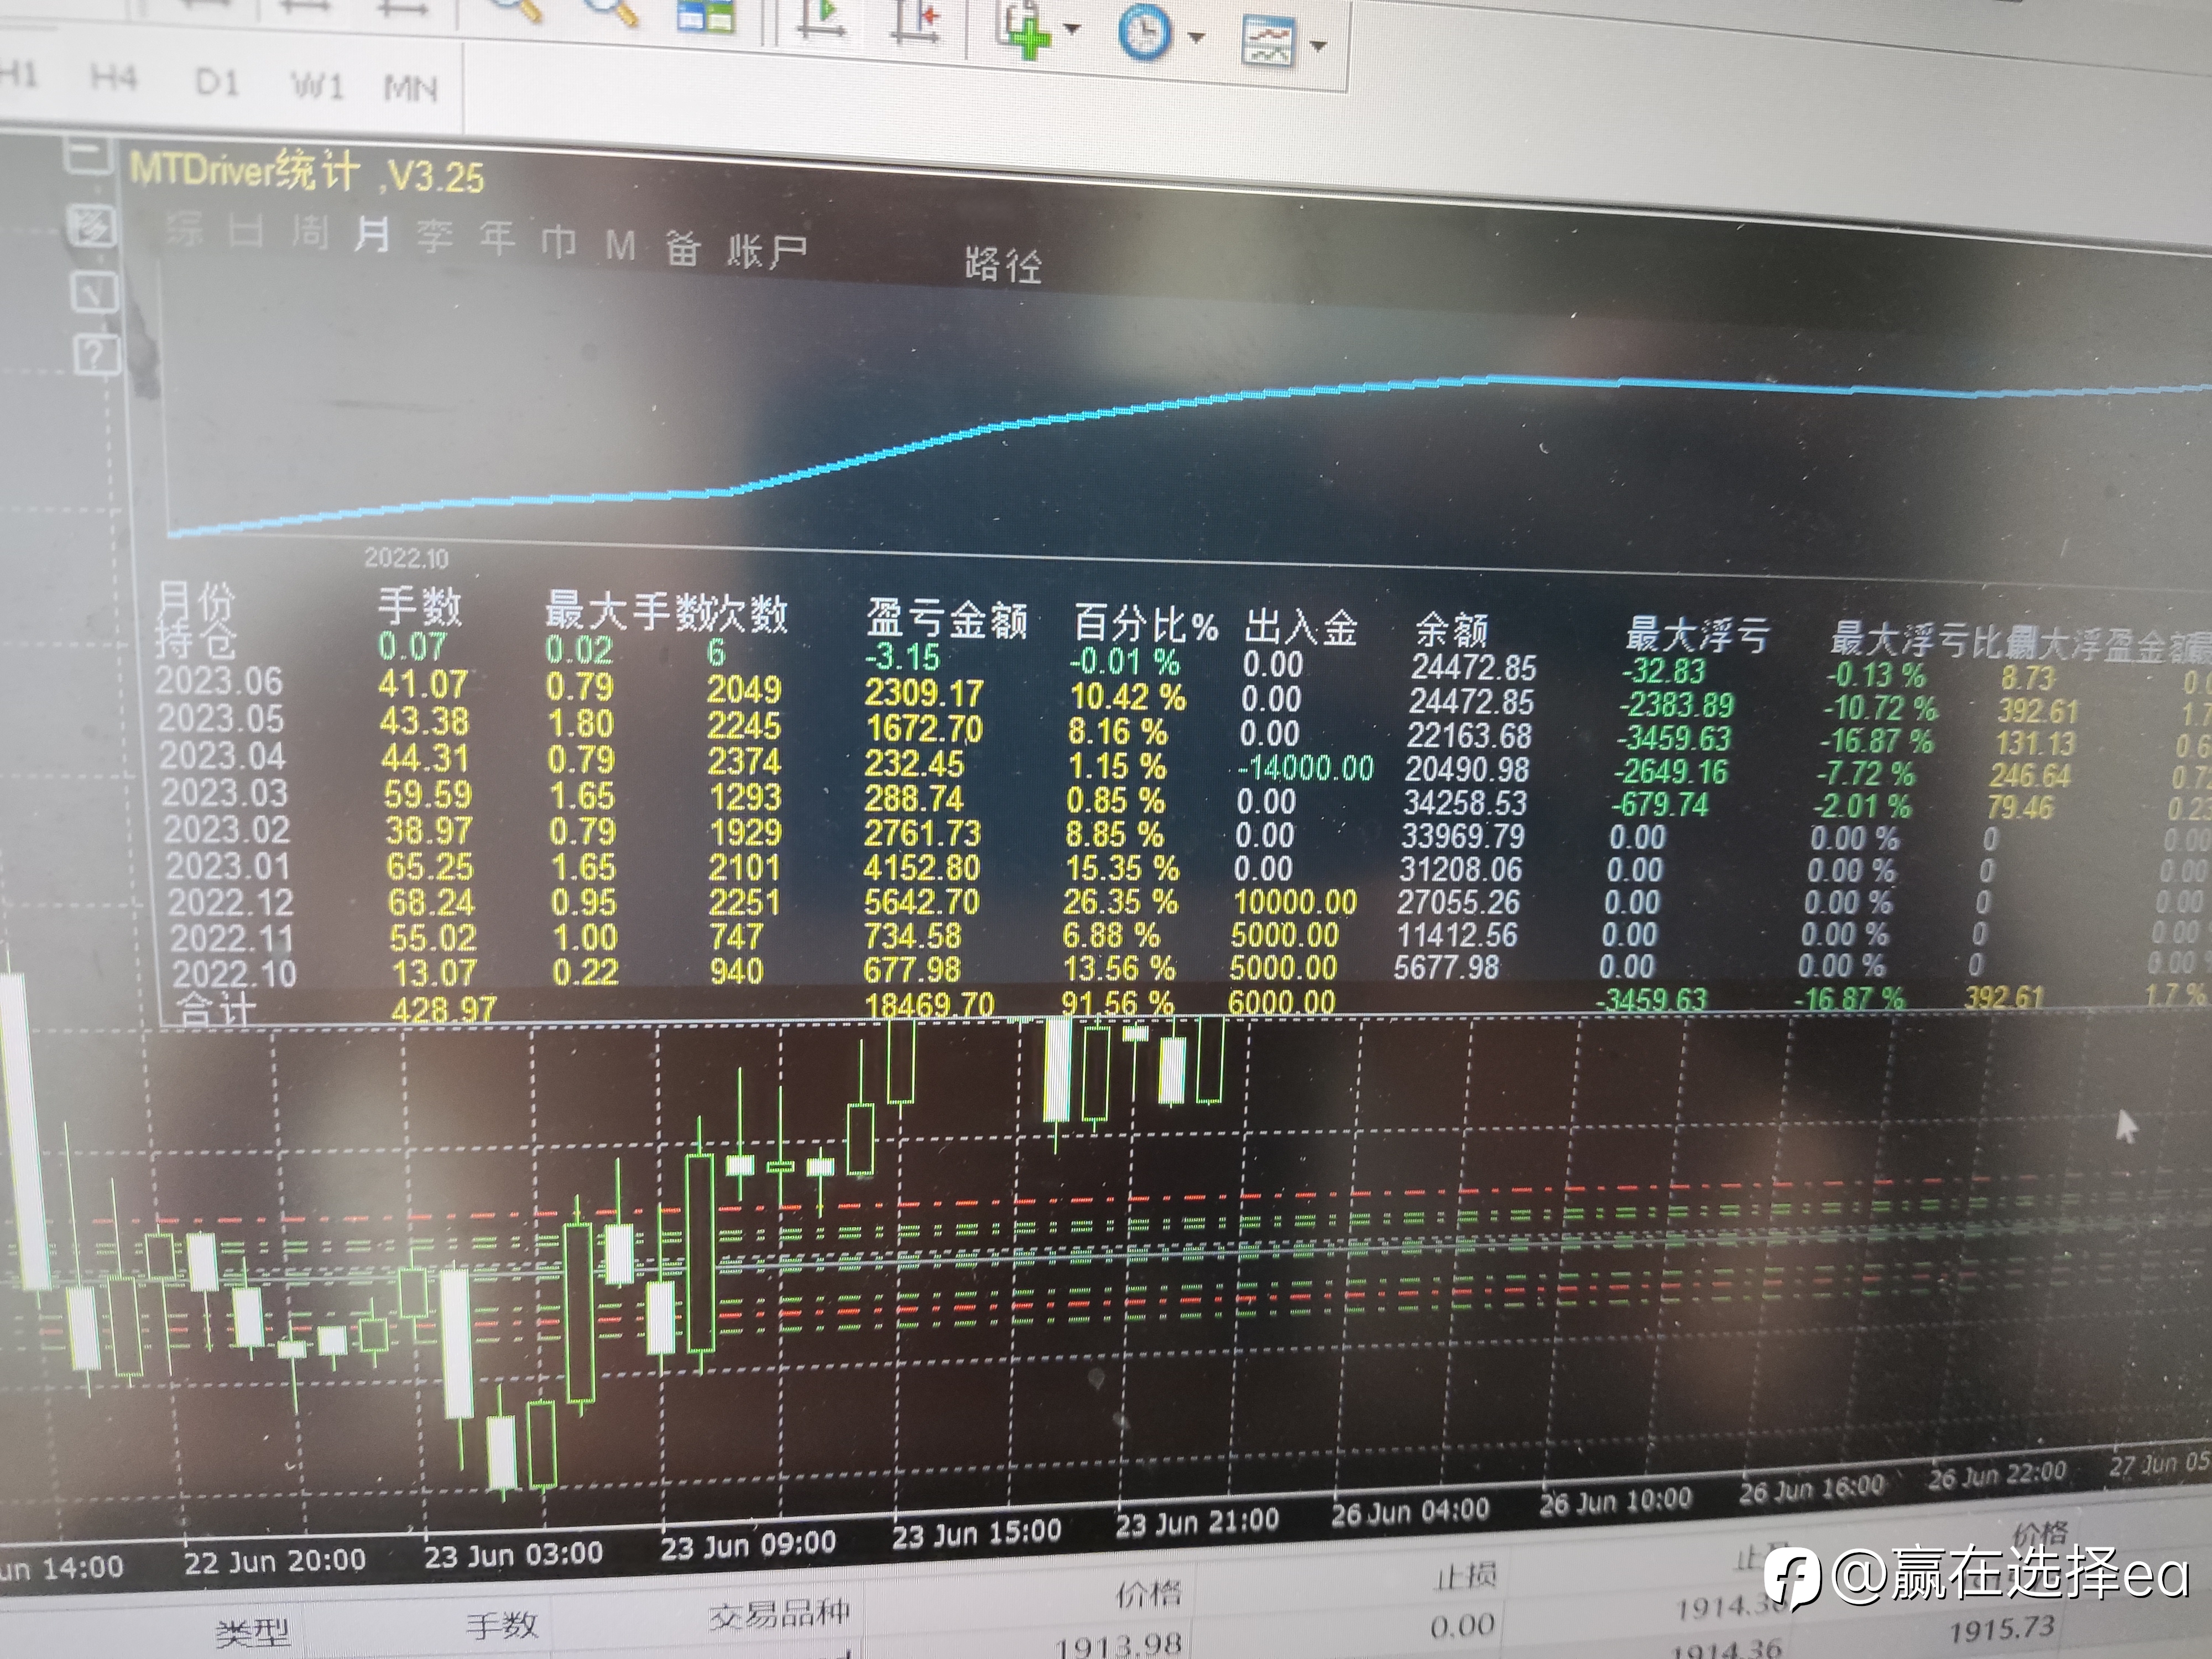
Task: Click the 2023.05 month row label
Action: [x=221, y=718]
